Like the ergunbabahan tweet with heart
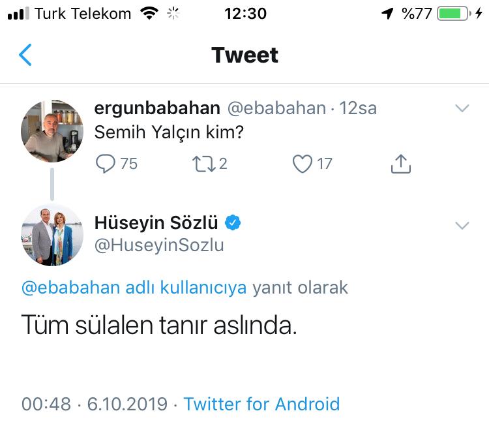This screenshot has width=489, height=426. click(302, 164)
